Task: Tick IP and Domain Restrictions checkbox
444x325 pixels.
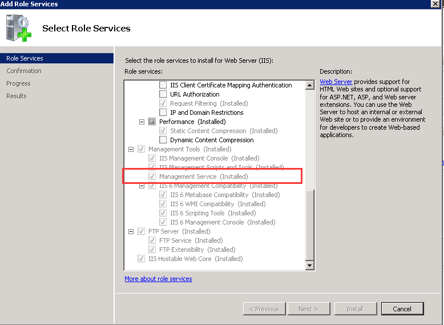Action: (163, 113)
